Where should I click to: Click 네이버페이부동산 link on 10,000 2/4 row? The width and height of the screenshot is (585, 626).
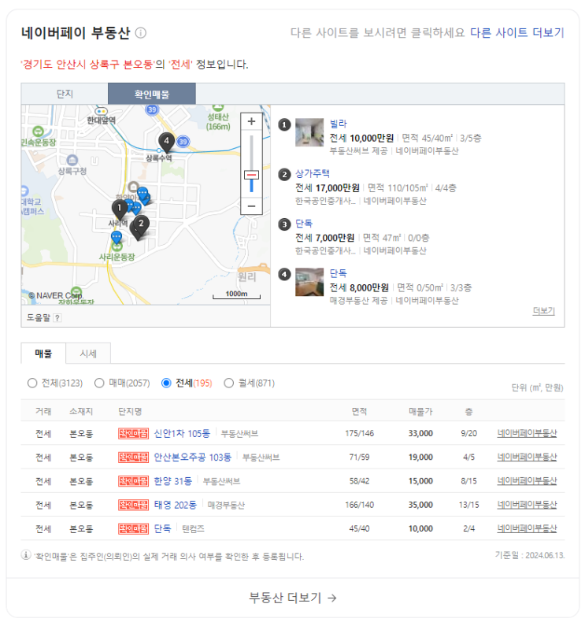pos(527,528)
